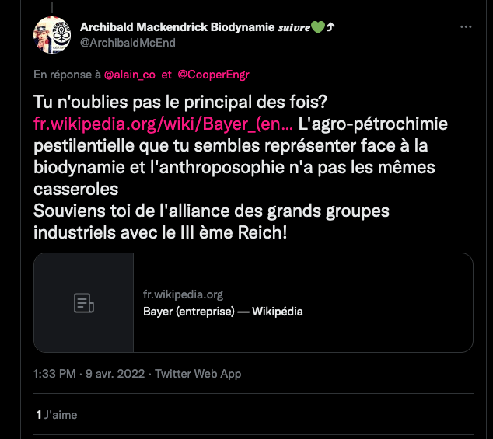Open the fr.wikipedia.org/wiki/Bayer link in tweet text

pos(163,124)
